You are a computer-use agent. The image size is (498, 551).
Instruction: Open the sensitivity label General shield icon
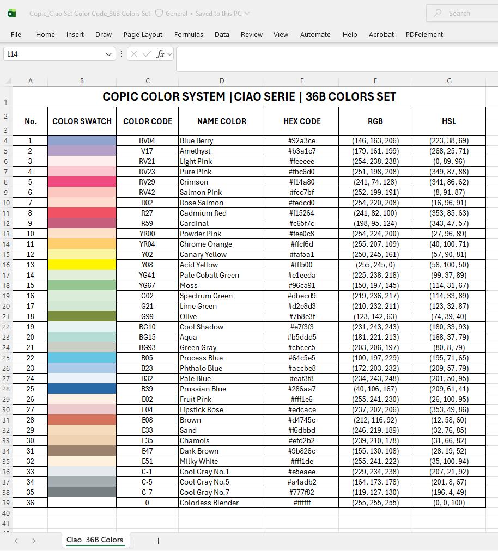coord(159,14)
